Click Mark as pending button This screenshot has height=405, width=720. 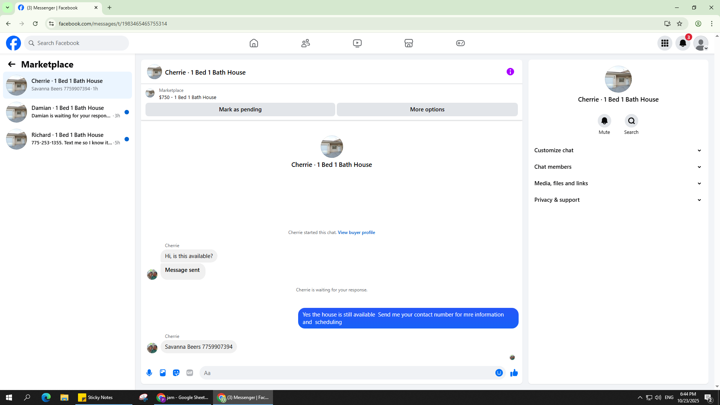coord(240,109)
